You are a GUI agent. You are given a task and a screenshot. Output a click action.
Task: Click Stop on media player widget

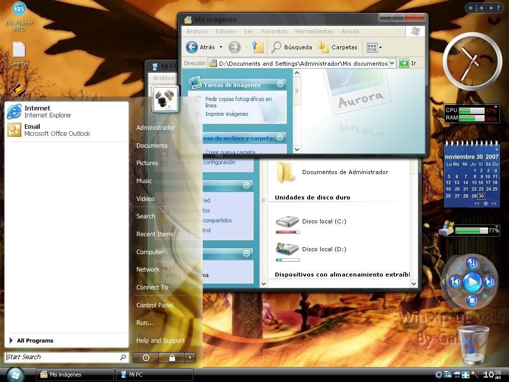click(472, 300)
